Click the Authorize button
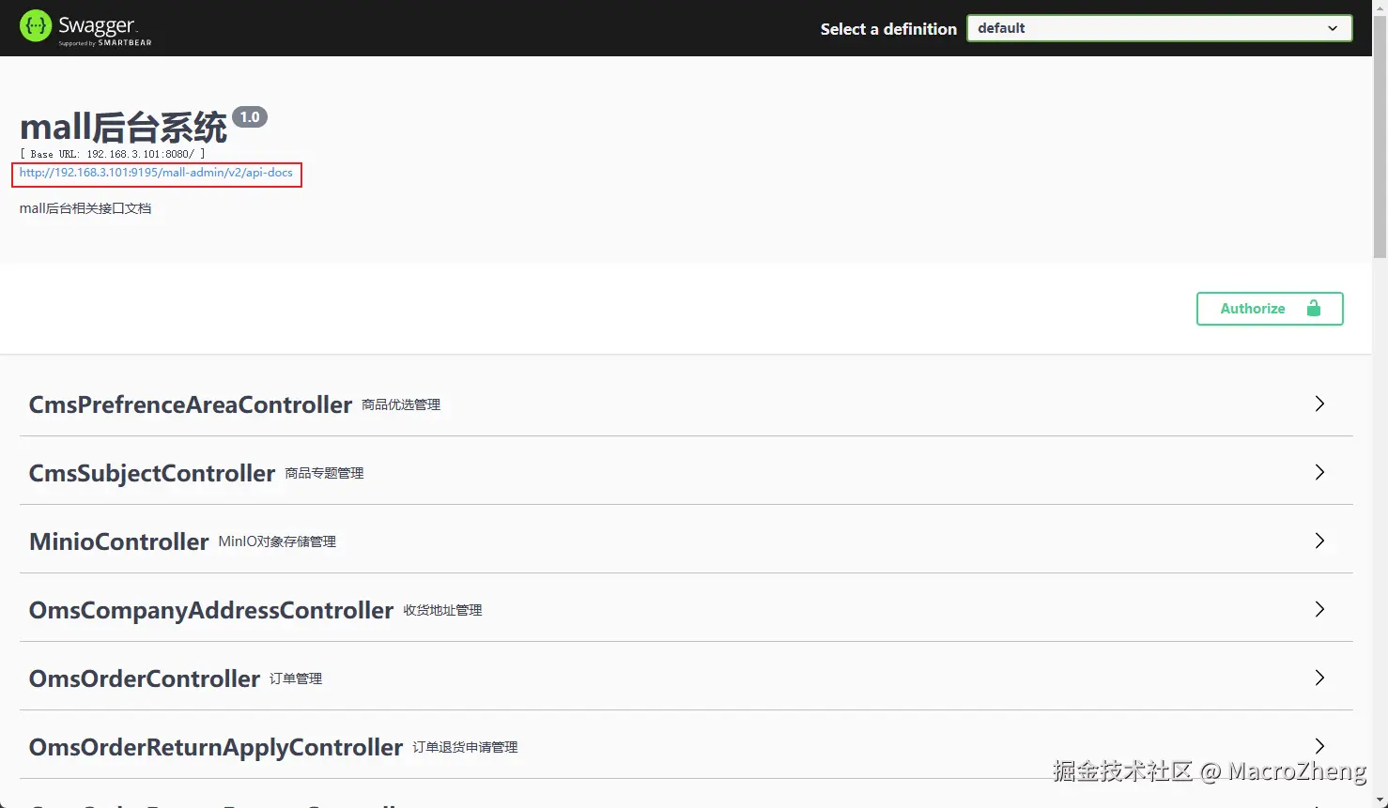This screenshot has width=1388, height=808. 1270,309
